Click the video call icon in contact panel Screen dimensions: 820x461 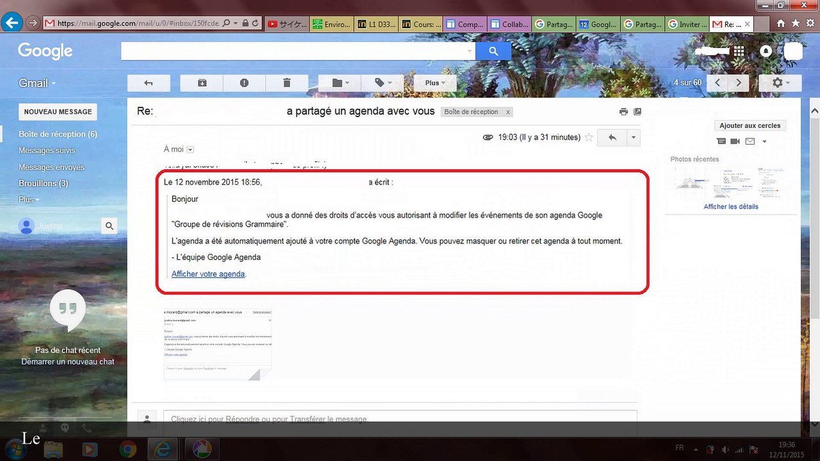click(735, 142)
